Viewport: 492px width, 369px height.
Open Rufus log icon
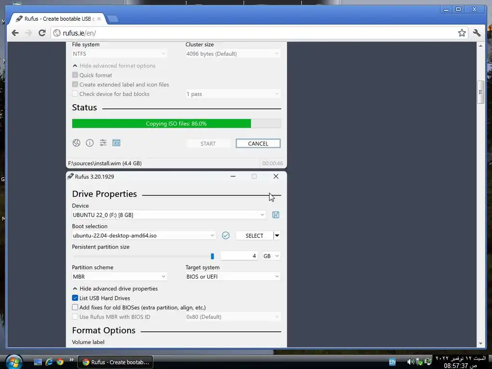coord(116,143)
